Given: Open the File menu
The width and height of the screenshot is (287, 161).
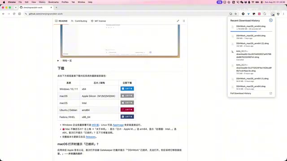Looking at the screenshot, I should tap(20, 2).
